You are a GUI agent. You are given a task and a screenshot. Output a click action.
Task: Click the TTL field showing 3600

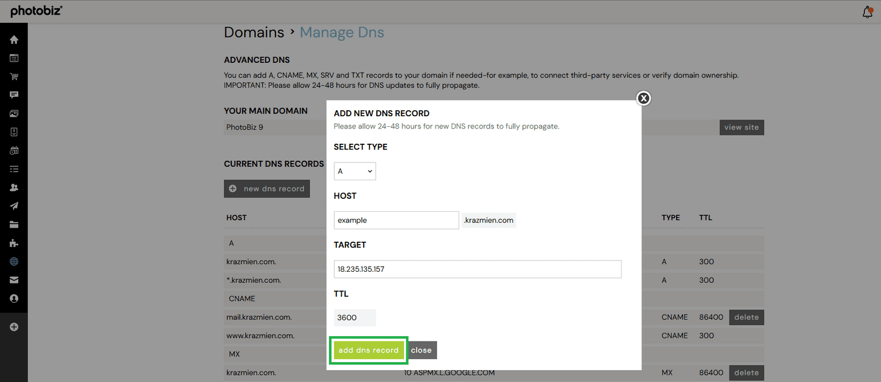355,317
